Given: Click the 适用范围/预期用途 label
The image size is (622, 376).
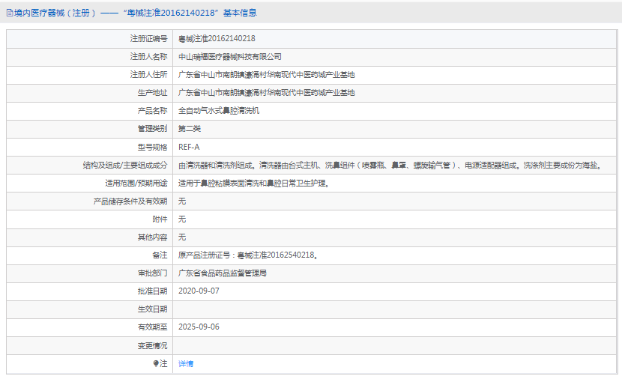Looking at the screenshot, I should tap(136, 184).
